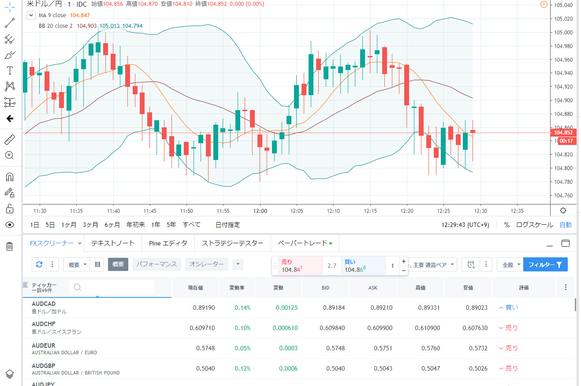Image resolution: width=581 pixels, height=386 pixels.
Task: Select the trend line drawing tool
Action: click(x=10, y=23)
